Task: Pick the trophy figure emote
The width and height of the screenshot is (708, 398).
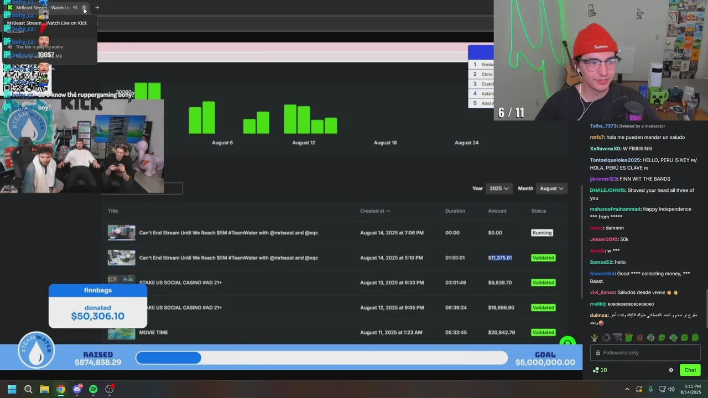Action: coord(595,338)
